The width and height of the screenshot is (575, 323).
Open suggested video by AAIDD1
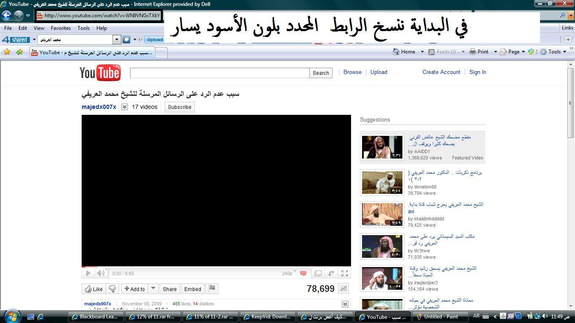pyautogui.click(x=423, y=147)
